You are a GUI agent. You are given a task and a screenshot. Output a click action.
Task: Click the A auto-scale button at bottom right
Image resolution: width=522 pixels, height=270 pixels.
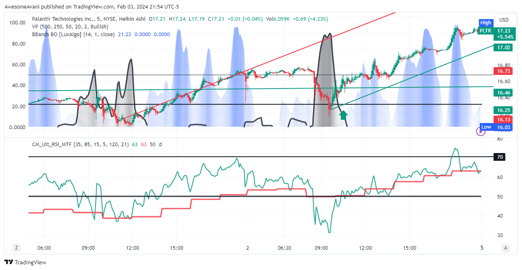pyautogui.click(x=506, y=248)
